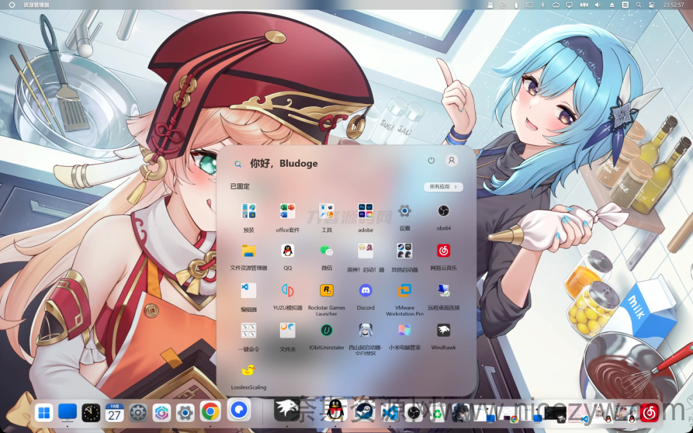Open the 工具 folder in pinned apps

[327, 211]
